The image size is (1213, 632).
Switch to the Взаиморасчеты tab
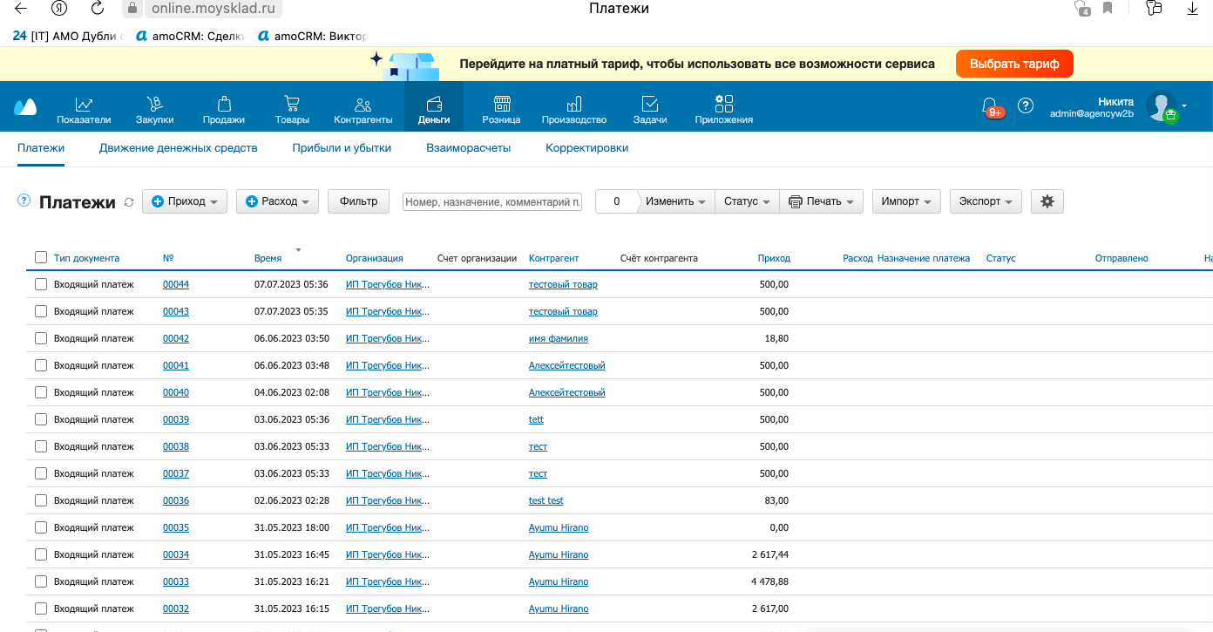pos(468,148)
